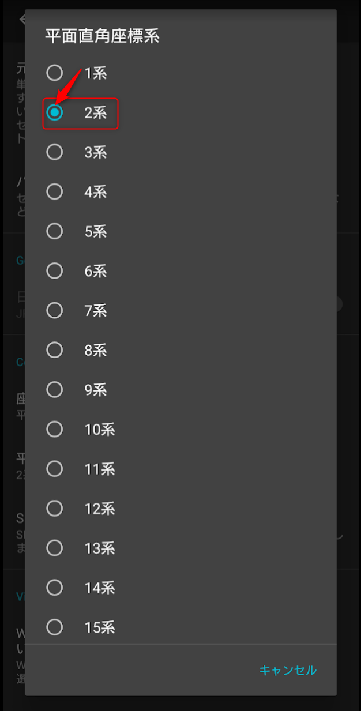Pick the 12系 option
Viewport: 361px width, 711px height.
tap(55, 509)
